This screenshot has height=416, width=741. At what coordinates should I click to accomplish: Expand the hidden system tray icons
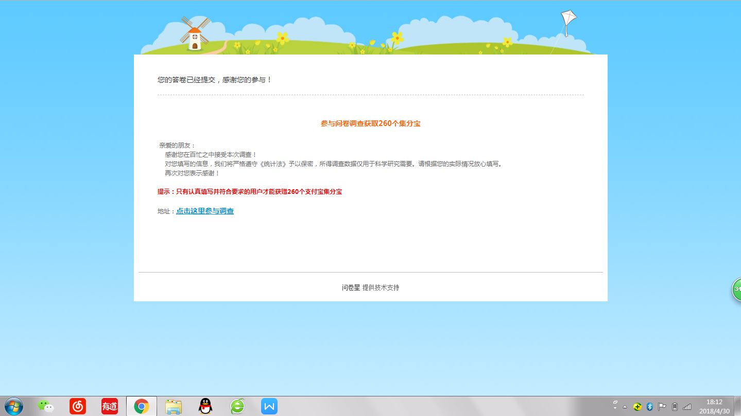pyautogui.click(x=625, y=407)
